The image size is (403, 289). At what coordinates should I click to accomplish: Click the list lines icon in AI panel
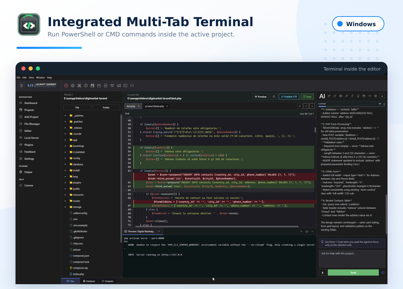[x=370, y=96]
